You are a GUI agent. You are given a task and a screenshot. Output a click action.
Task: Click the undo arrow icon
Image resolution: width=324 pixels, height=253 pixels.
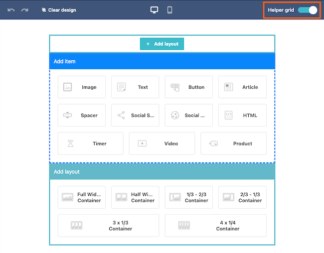point(11,10)
